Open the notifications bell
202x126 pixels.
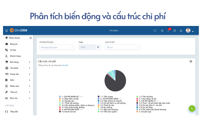coord(181,31)
